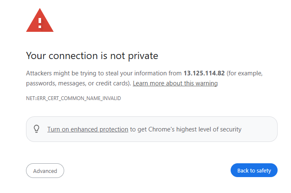Click the NET::ERR_CERT_COMMON_NAME_INVALID error code
291x193 pixels.
point(73,98)
